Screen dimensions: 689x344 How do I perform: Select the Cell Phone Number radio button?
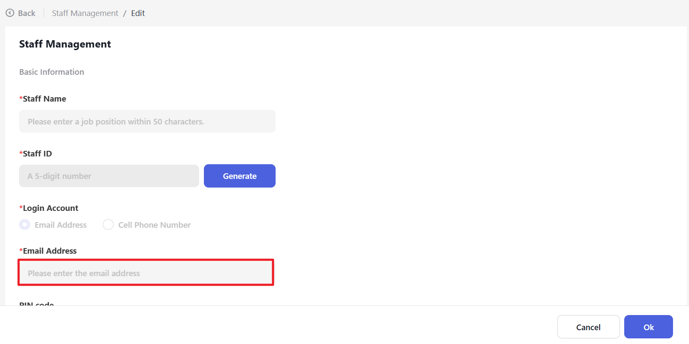[108, 225]
